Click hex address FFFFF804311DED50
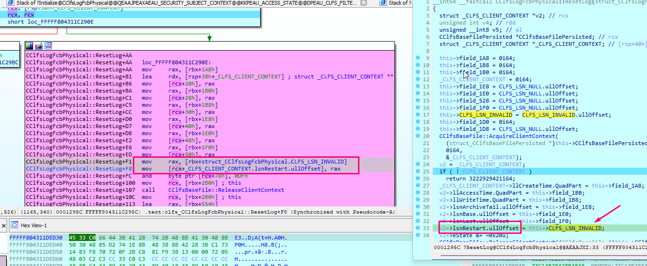 pyautogui.click(x=36, y=251)
